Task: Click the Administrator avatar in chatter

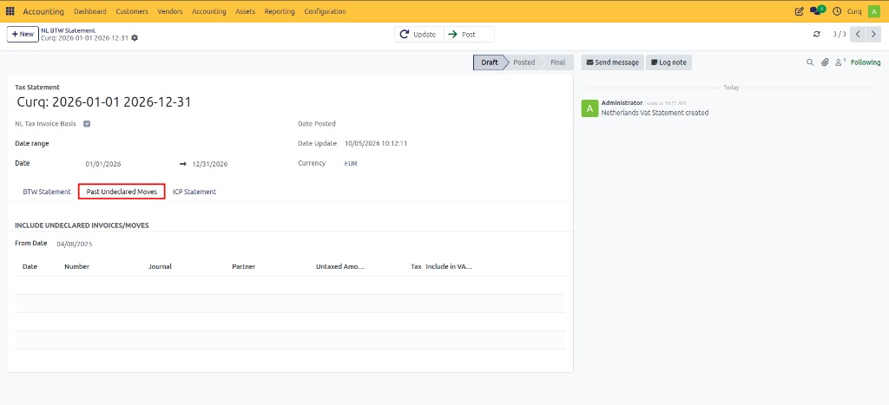Action: coord(589,108)
